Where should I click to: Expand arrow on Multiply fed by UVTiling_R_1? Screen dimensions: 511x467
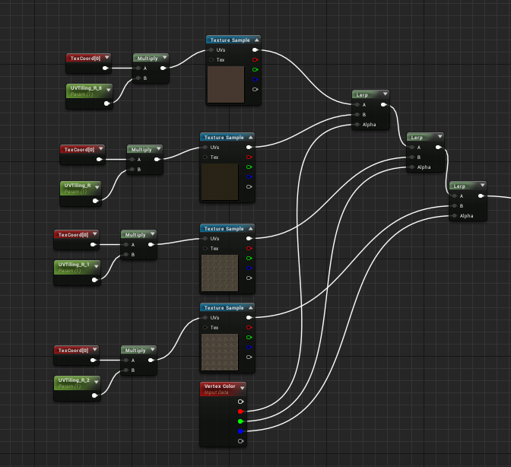pos(153,234)
